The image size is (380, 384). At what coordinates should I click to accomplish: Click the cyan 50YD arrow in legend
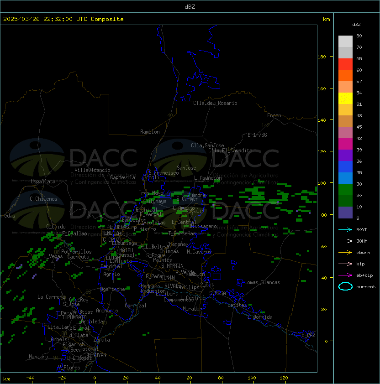pyautogui.click(x=345, y=230)
